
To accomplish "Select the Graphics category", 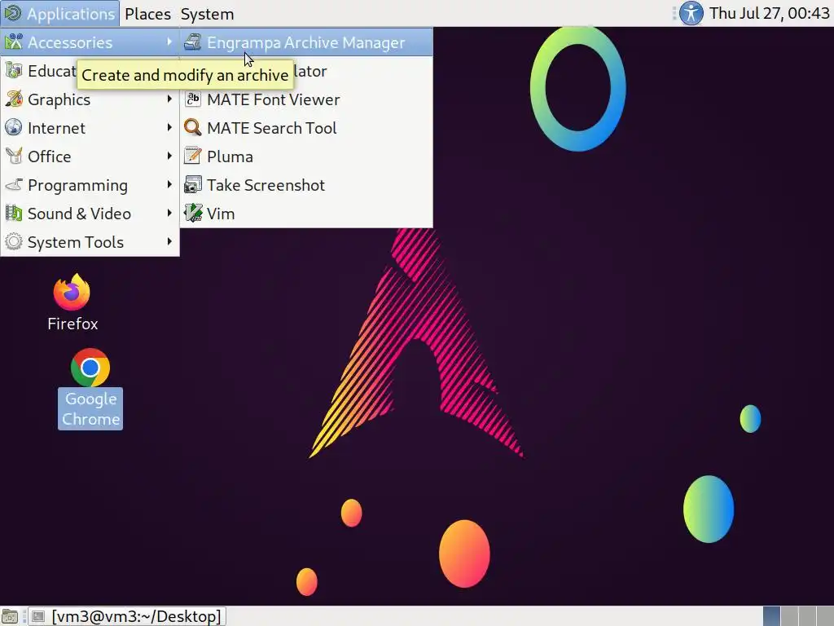I will (90, 99).
